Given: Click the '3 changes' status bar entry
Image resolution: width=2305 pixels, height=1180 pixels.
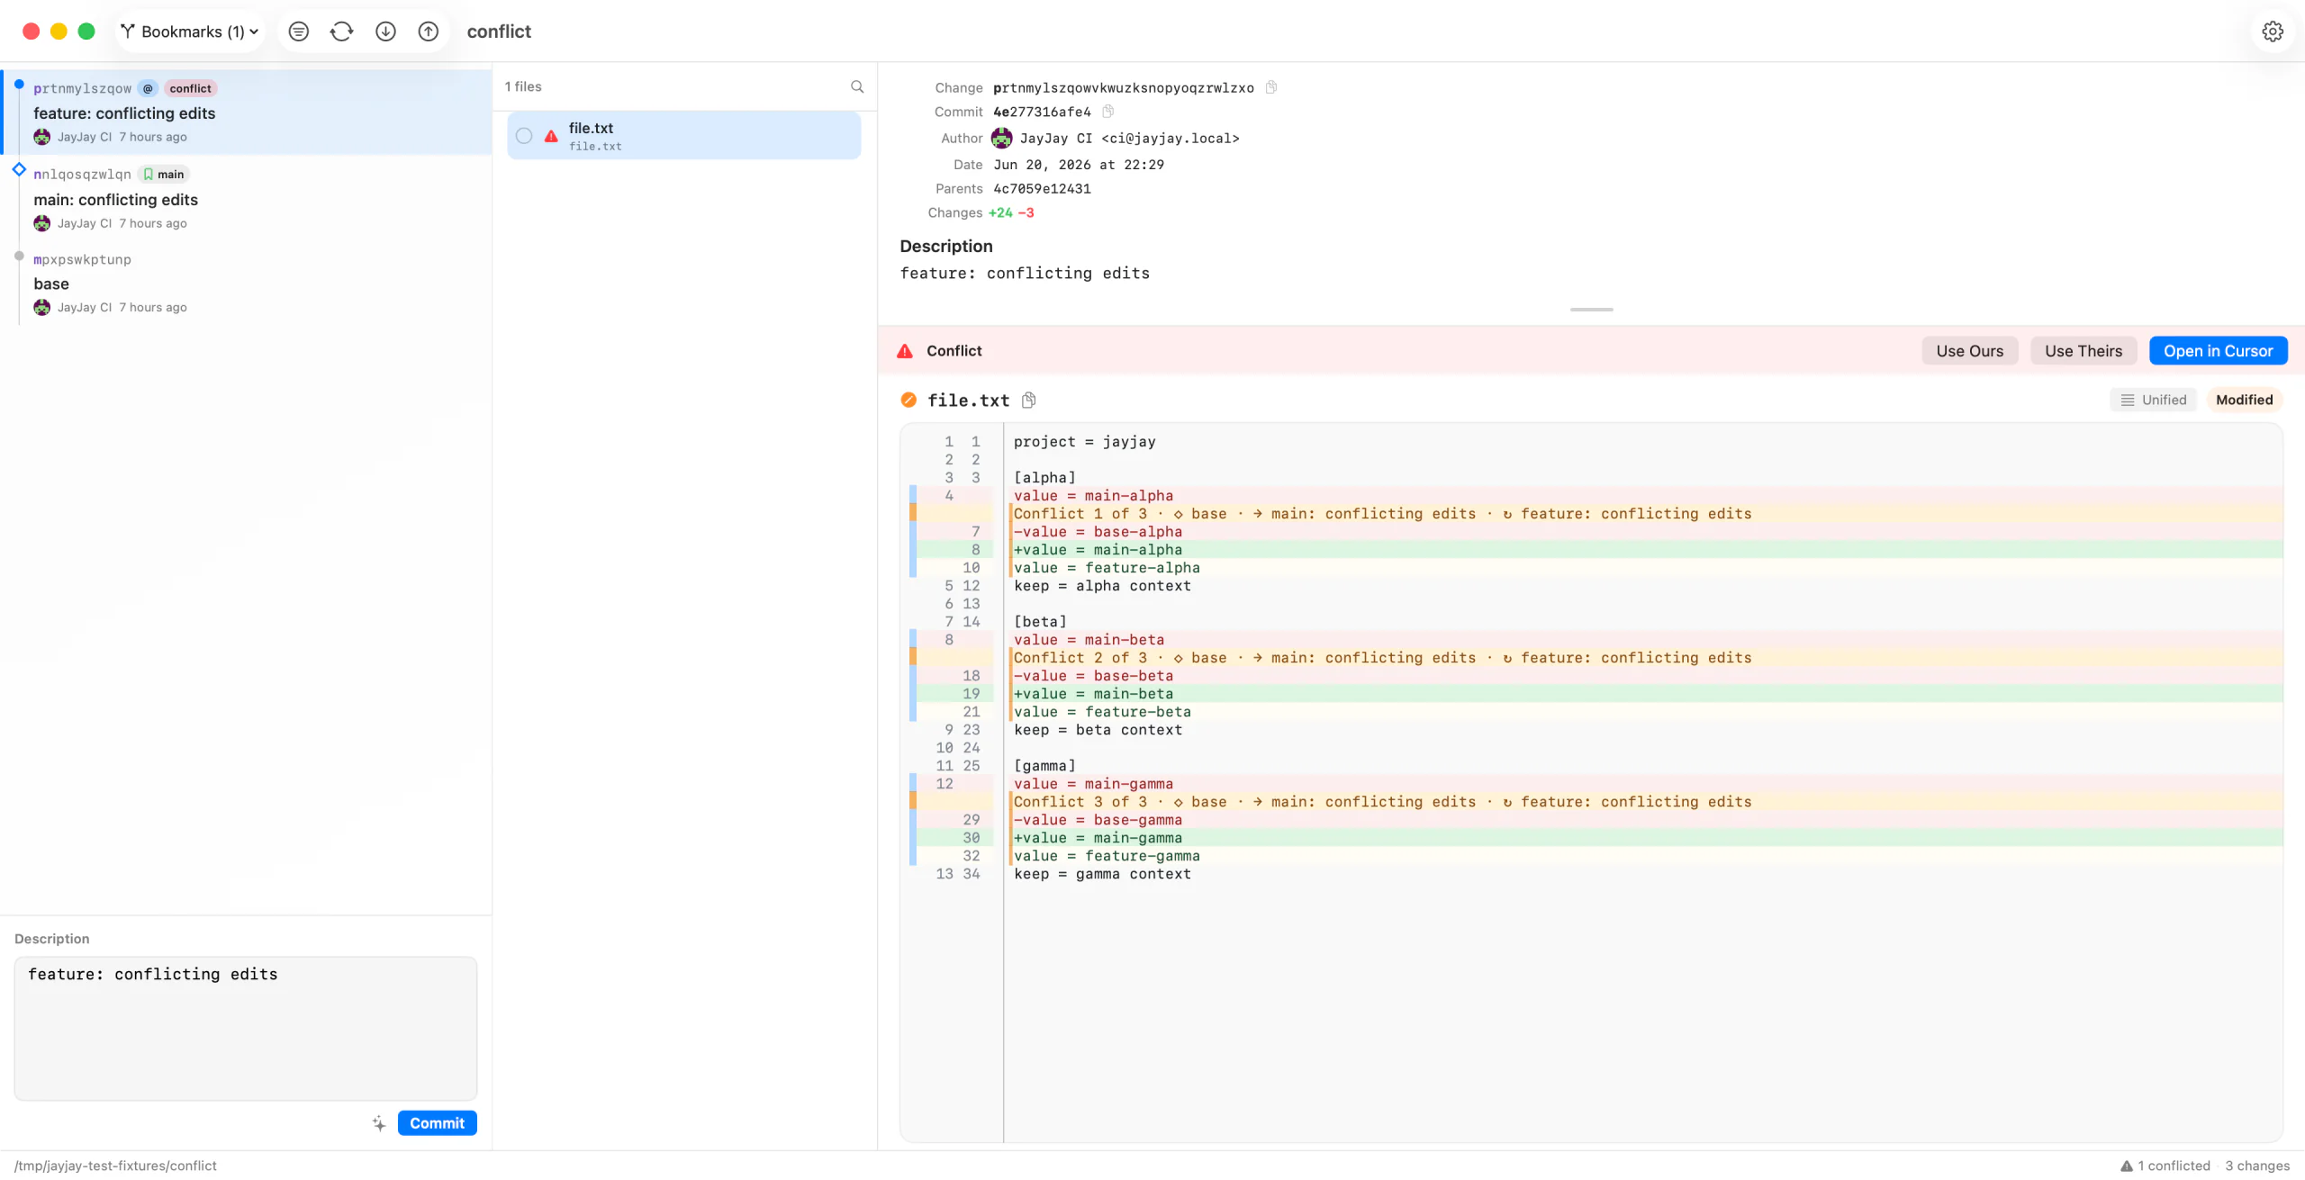Looking at the screenshot, I should (x=2257, y=1166).
